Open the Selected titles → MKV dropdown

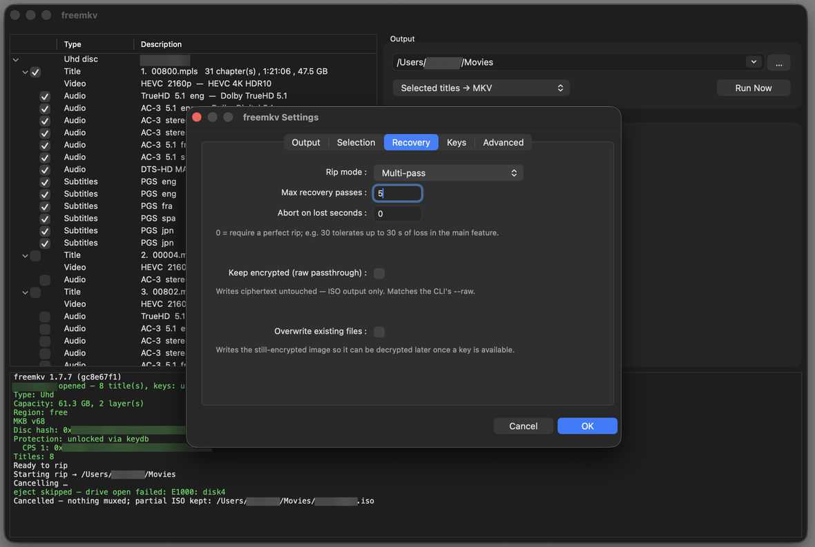(x=481, y=88)
